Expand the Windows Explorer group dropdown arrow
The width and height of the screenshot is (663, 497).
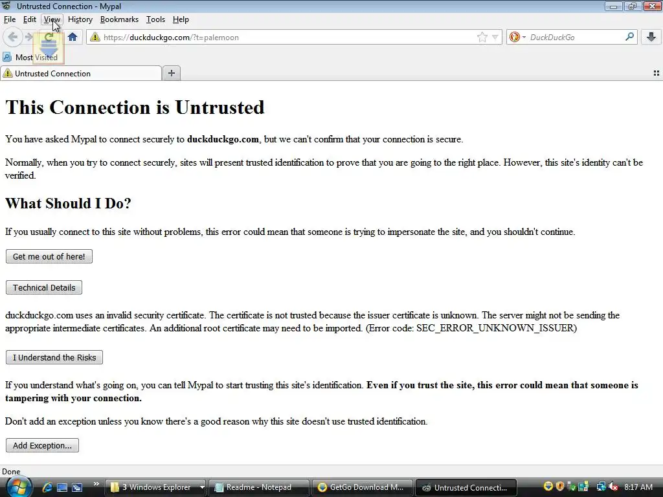click(202, 487)
